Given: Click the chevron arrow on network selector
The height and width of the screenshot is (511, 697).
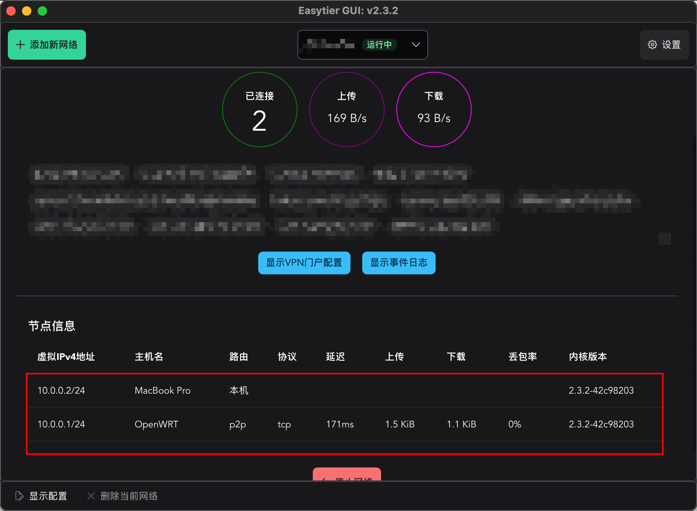Looking at the screenshot, I should [416, 45].
